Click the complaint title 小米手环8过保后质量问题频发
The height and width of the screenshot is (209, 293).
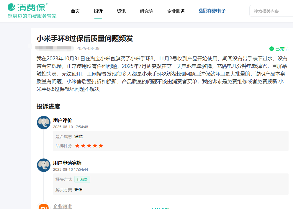click(85, 39)
